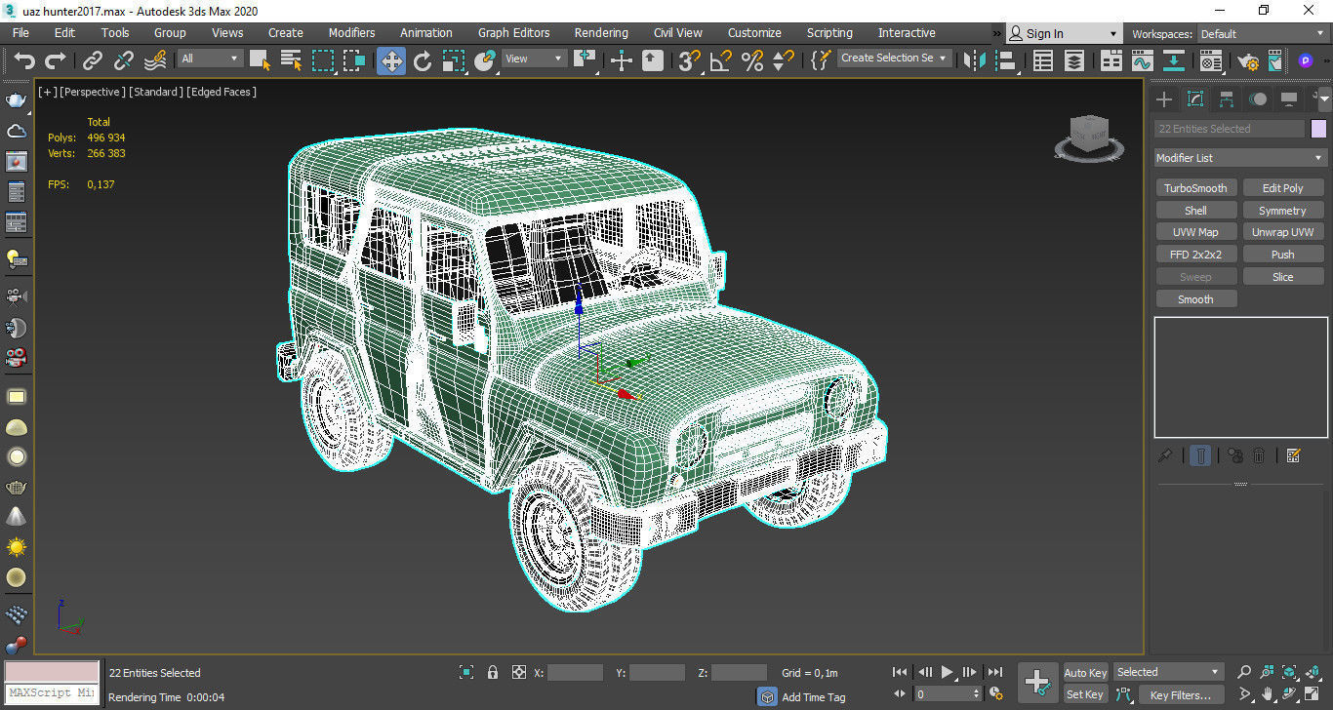
Task: Open the View reference coordinate dropdown
Action: coord(534,59)
